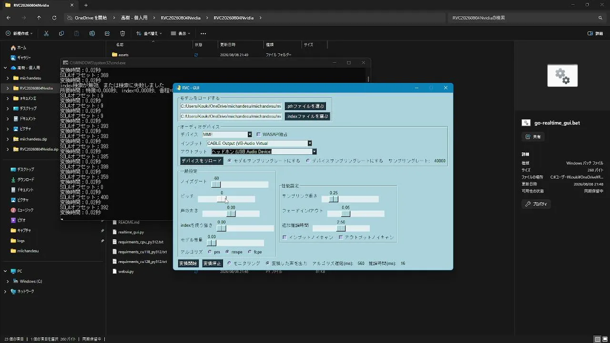The width and height of the screenshot is (610, 343).
Task: Open Downloads (ダウンロード) quick access item
Action: (22, 180)
